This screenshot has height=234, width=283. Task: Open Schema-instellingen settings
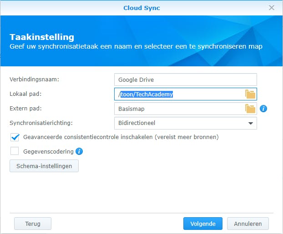click(x=44, y=166)
